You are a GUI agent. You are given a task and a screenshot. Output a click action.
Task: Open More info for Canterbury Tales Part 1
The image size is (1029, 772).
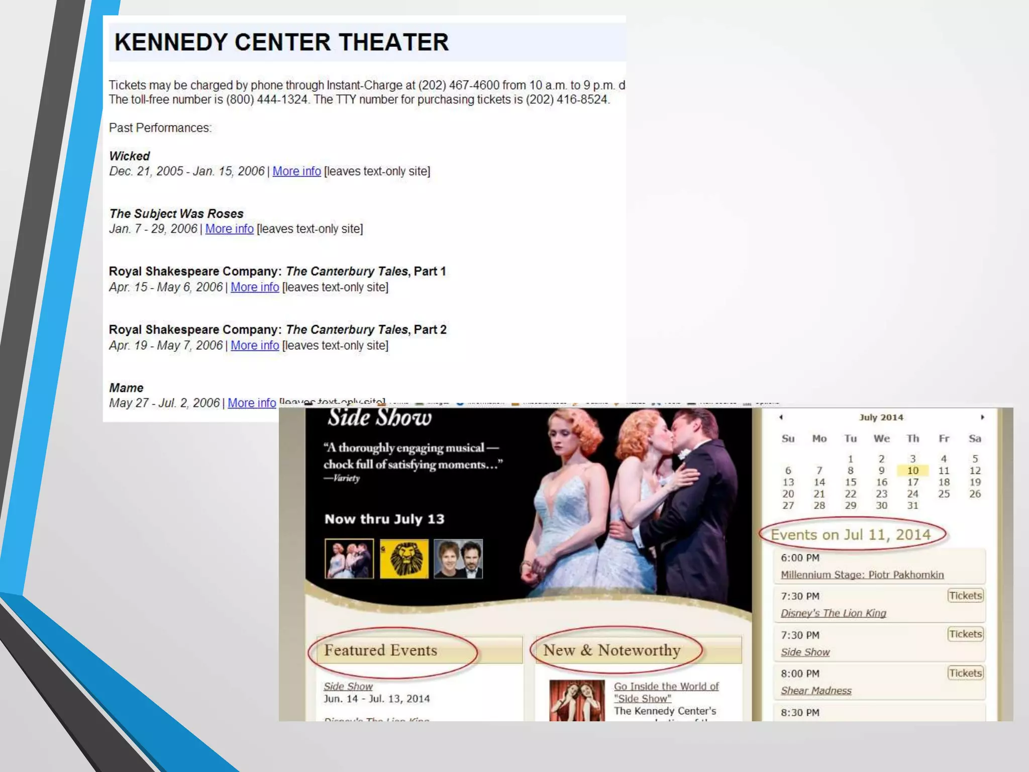[255, 287]
